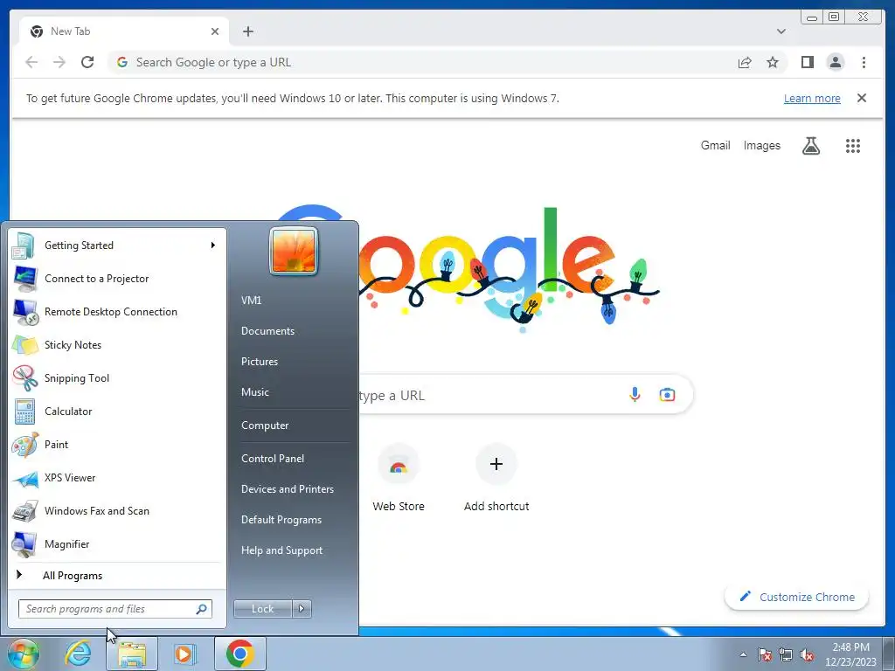
Task: Click Search programs and files box
Action: 114,609
